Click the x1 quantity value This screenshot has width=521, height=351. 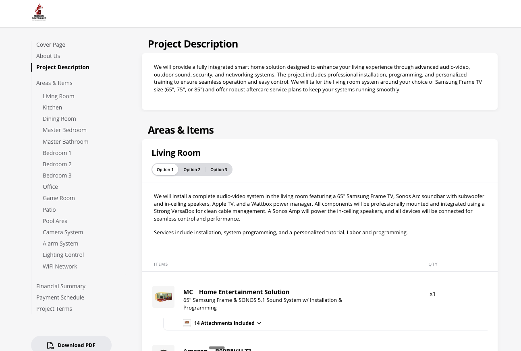(x=433, y=294)
